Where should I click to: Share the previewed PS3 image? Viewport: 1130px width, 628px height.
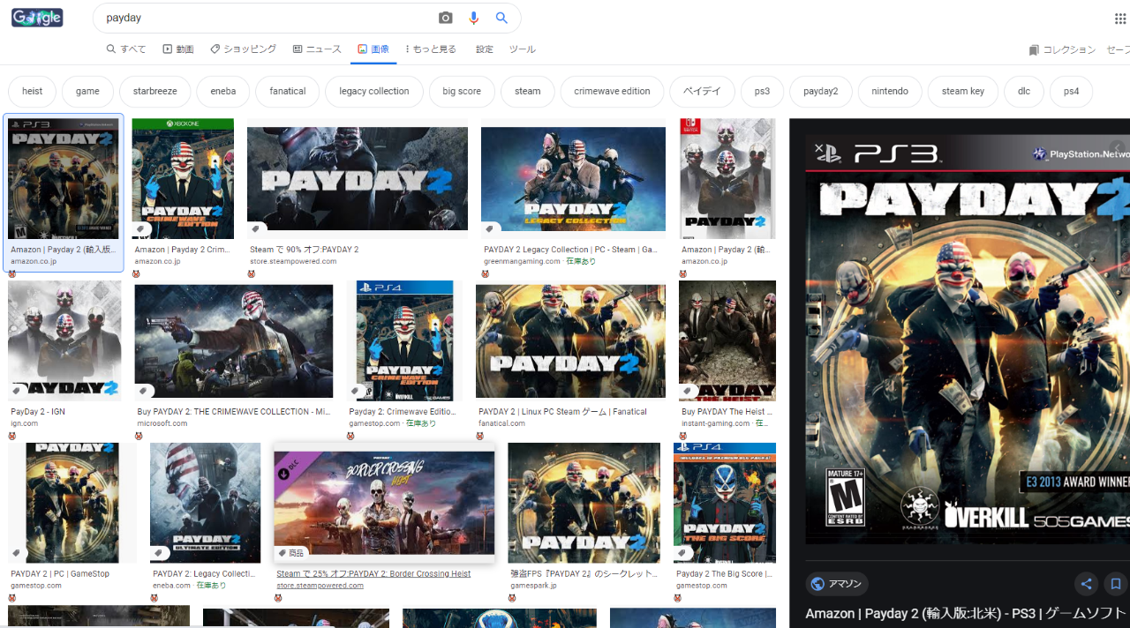tap(1087, 584)
